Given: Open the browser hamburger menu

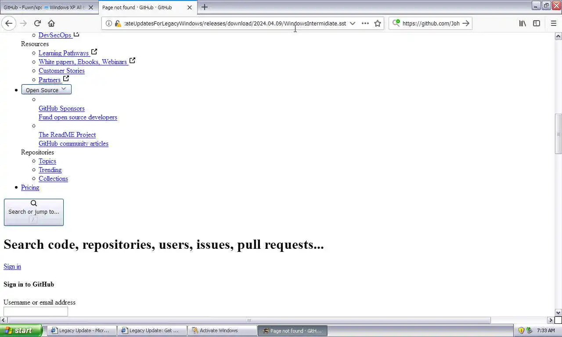Looking at the screenshot, I should pos(553,23).
